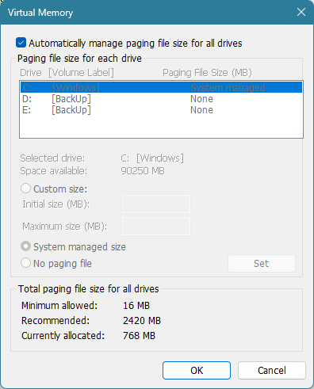
Task: Click the Set button
Action: tap(262, 263)
